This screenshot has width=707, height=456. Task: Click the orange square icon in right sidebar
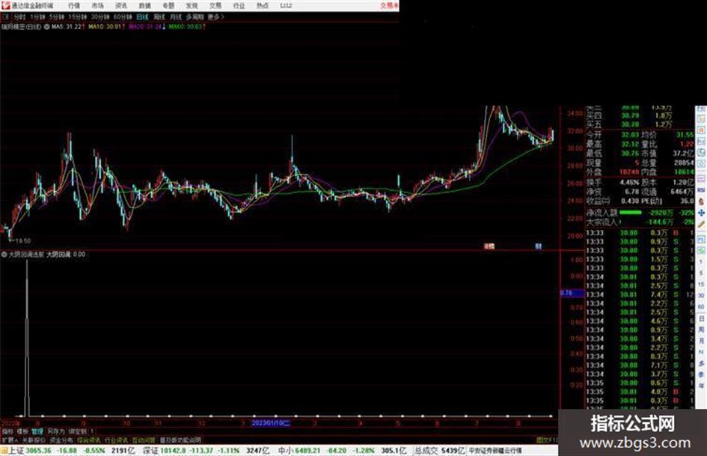click(701, 130)
